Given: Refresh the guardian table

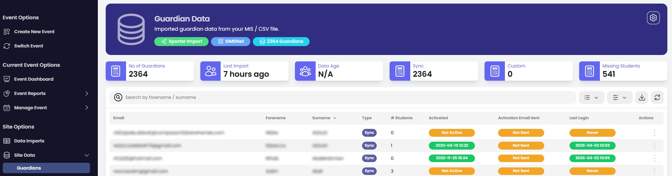Looking at the screenshot, I should pos(657,97).
